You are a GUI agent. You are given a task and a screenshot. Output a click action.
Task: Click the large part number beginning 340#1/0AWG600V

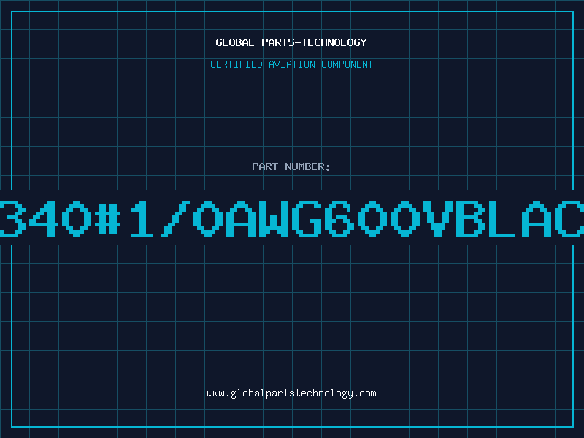tap(292, 219)
